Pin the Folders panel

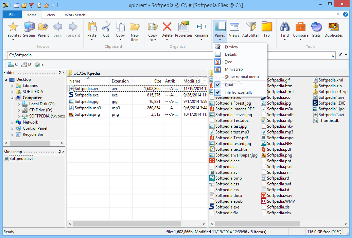click(x=59, y=72)
